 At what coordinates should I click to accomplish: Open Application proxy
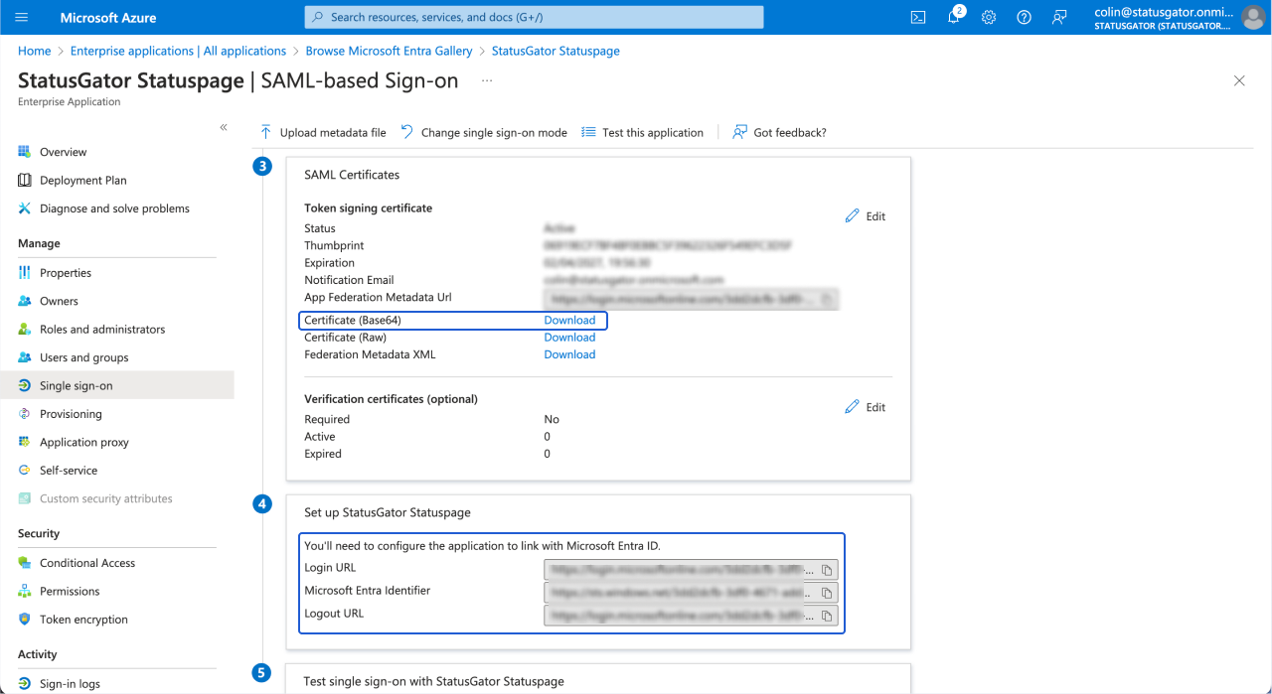click(x=84, y=443)
